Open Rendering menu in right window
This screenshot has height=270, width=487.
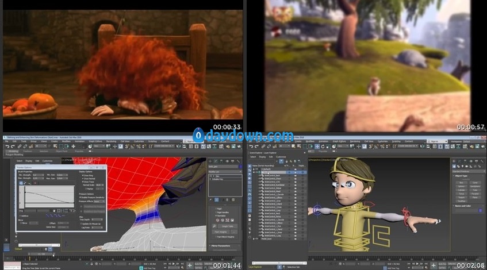click(x=355, y=141)
